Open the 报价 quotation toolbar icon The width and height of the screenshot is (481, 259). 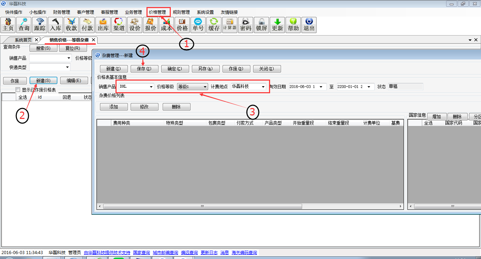151,25
